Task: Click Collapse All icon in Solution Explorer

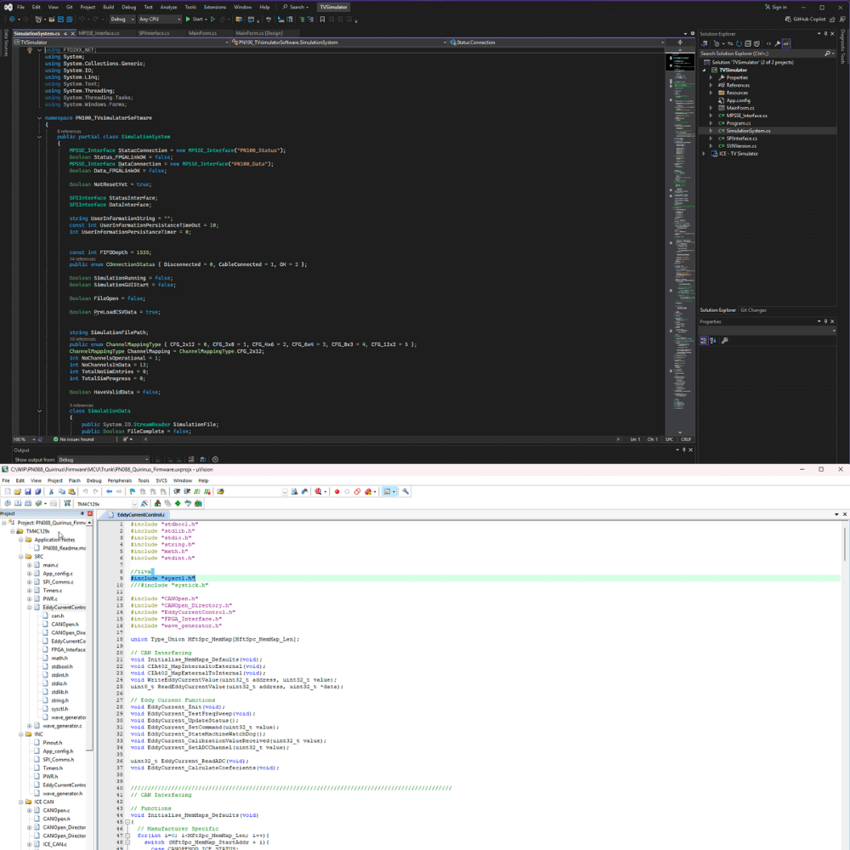Action: tap(750, 42)
